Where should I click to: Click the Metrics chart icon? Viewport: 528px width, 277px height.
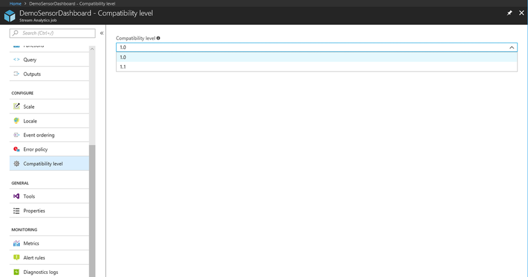coord(16,243)
